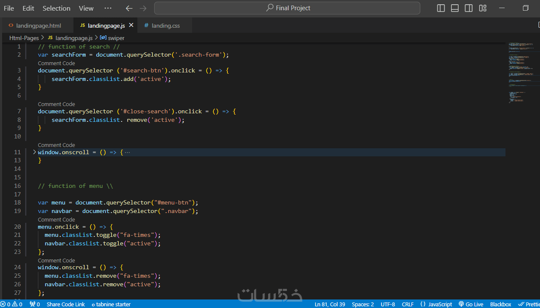Click the Share Code Link button
The image size is (540, 308).
pyautogui.click(x=65, y=304)
